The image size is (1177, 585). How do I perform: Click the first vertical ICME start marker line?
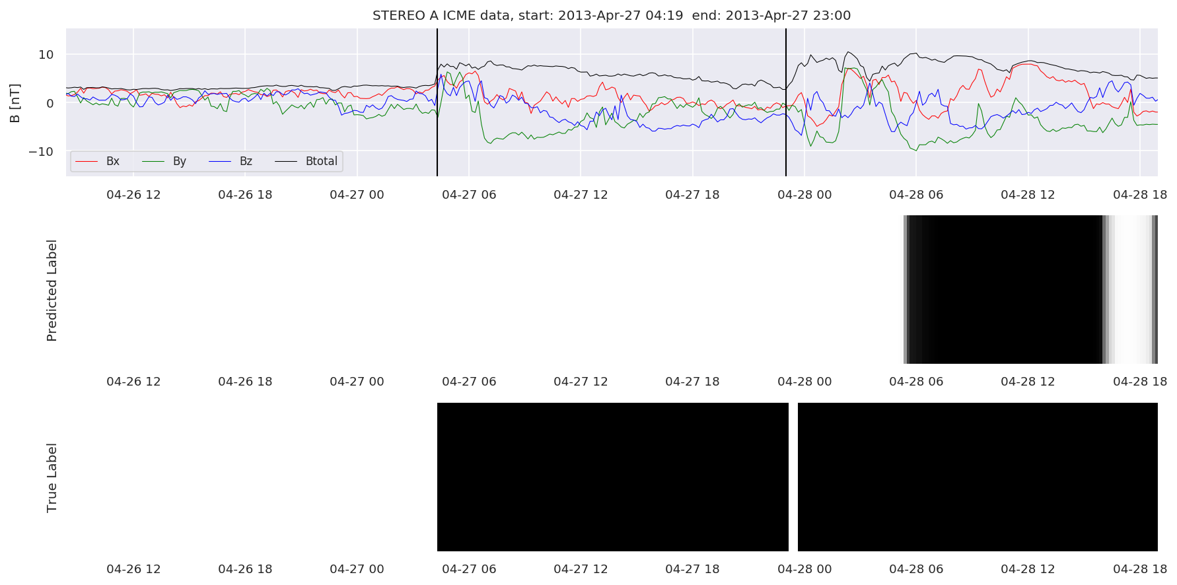[437, 102]
